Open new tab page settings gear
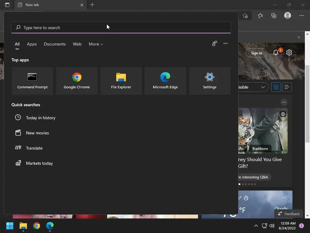This screenshot has width=310, height=233. pos(289,52)
